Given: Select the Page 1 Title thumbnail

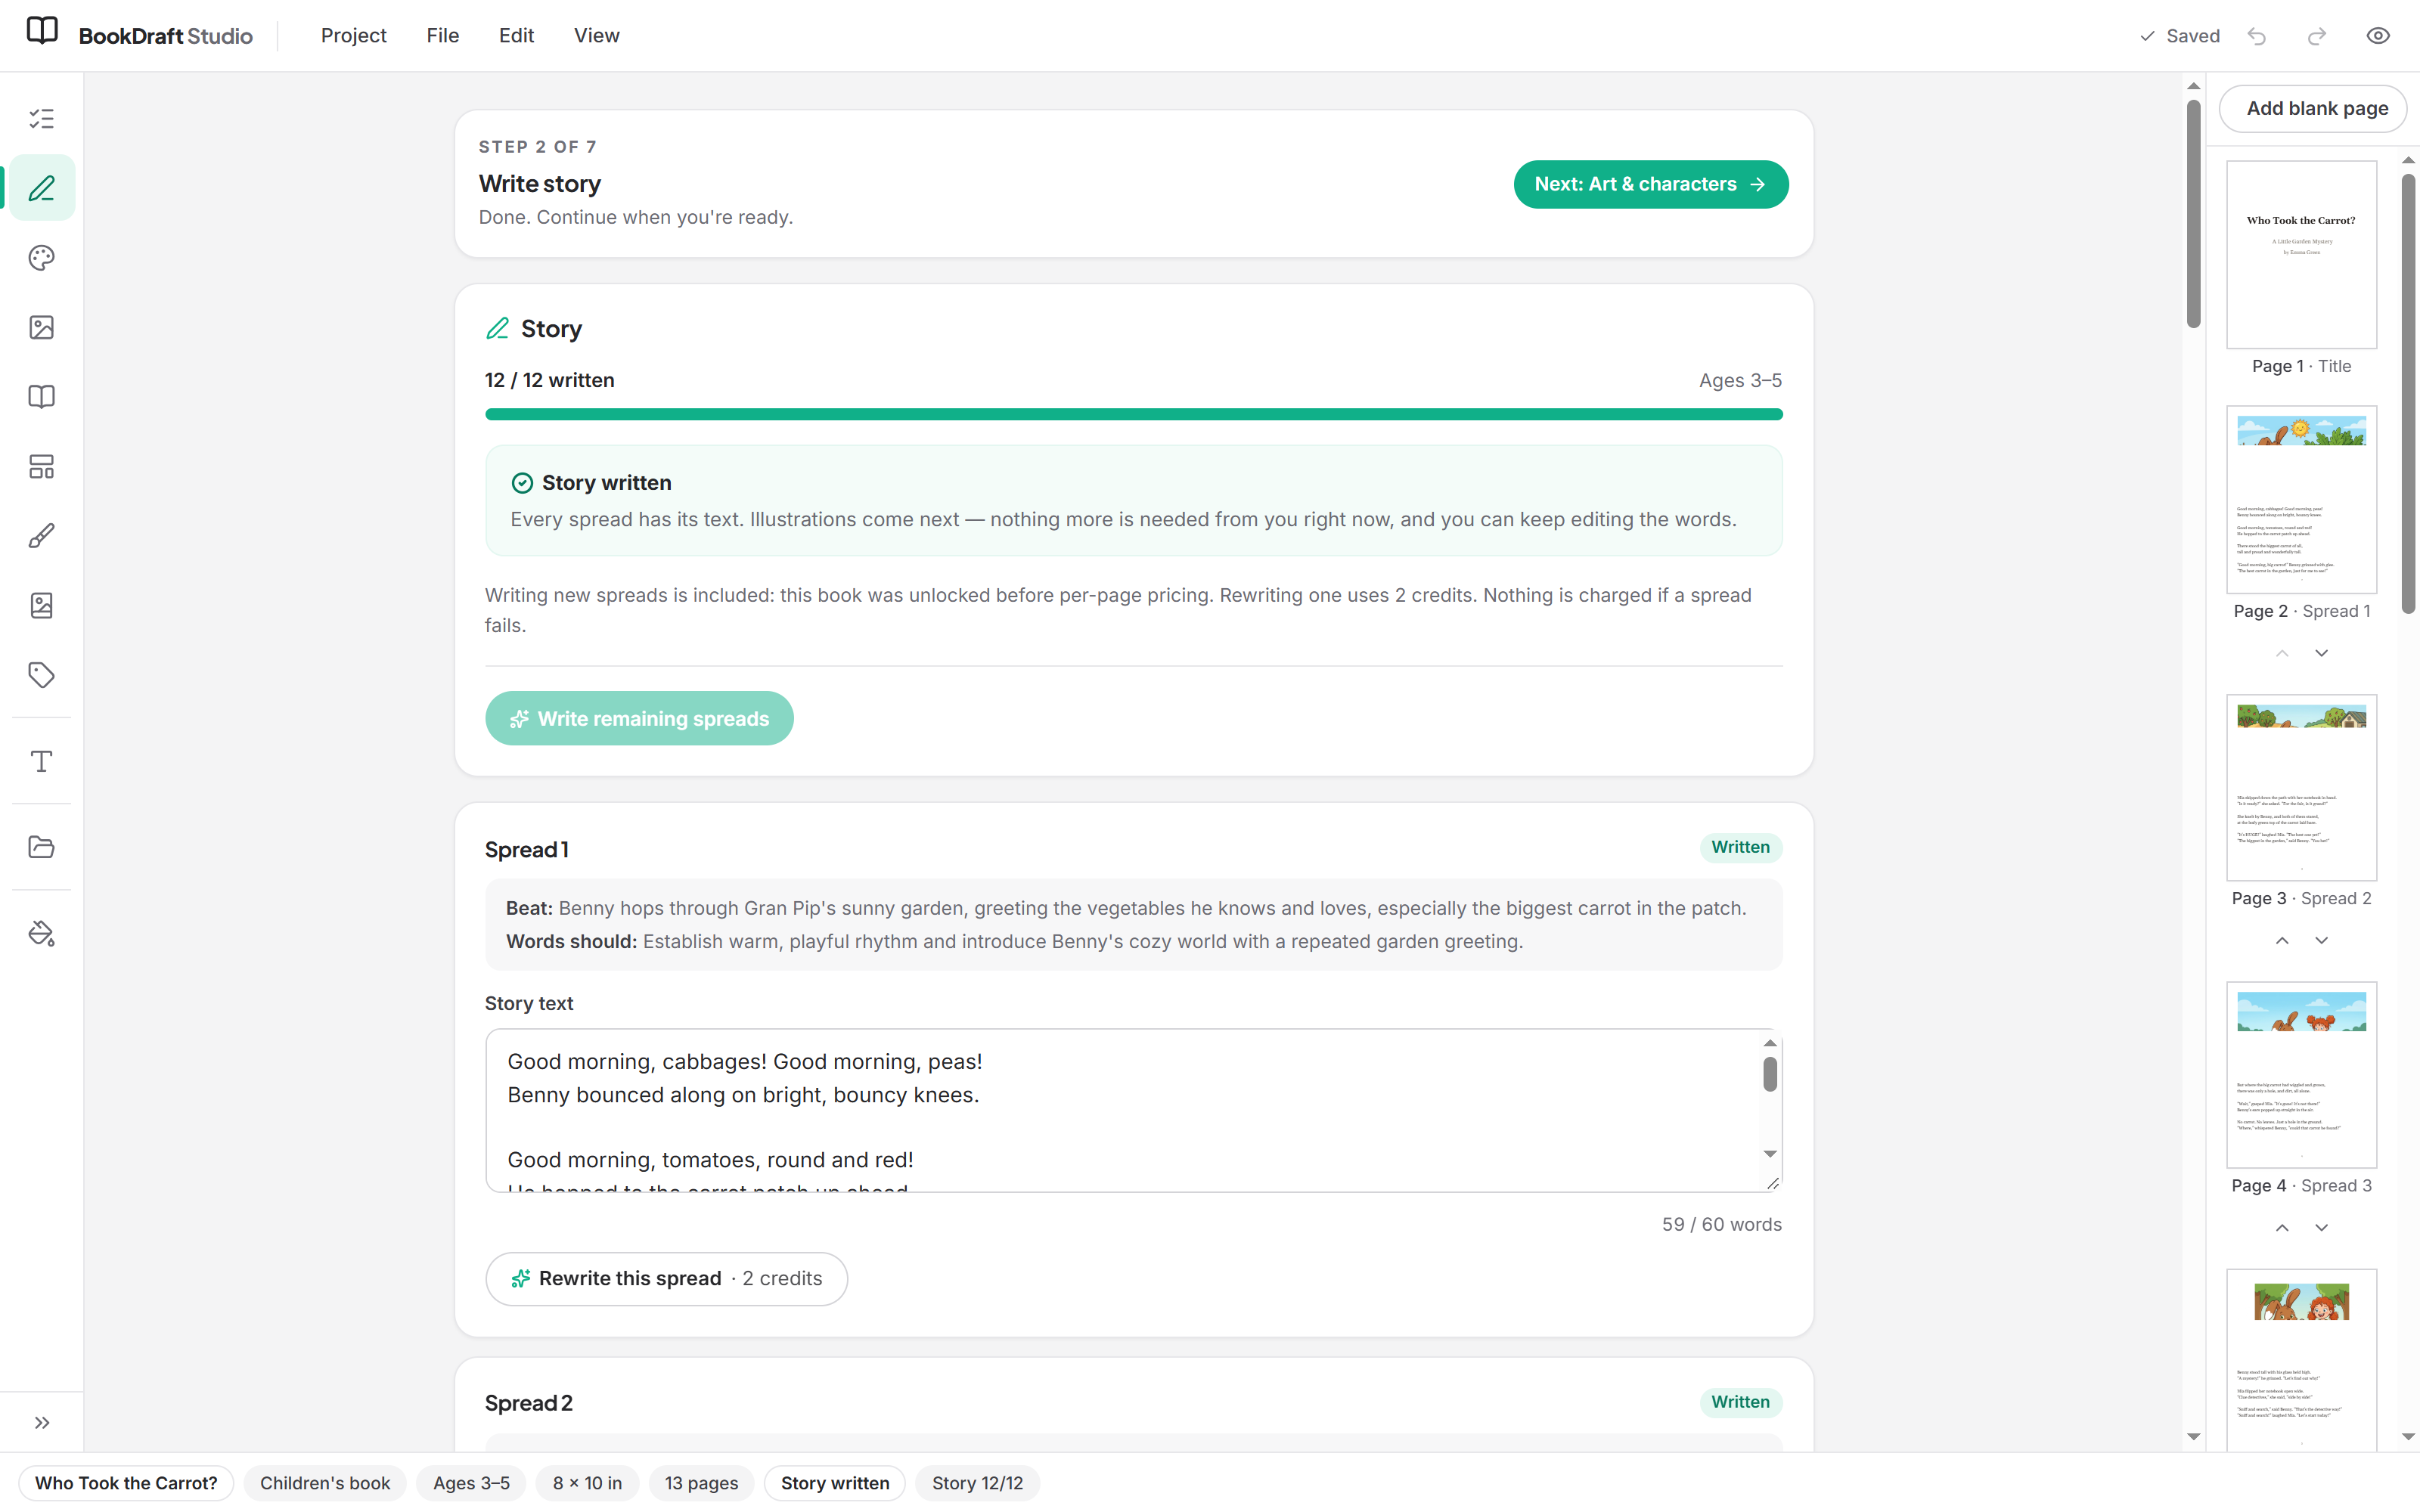Looking at the screenshot, I should pyautogui.click(x=2301, y=254).
